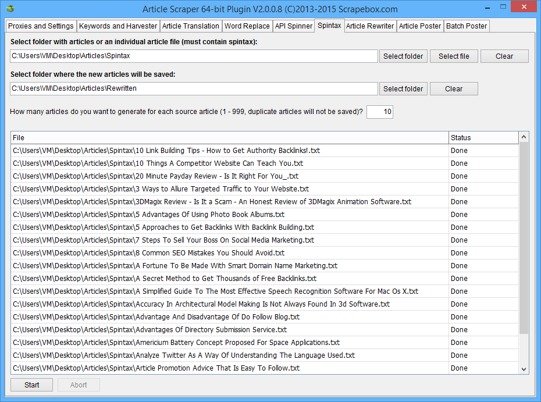This screenshot has height=402, width=541.
Task: Click the Start button
Action: pos(32,385)
